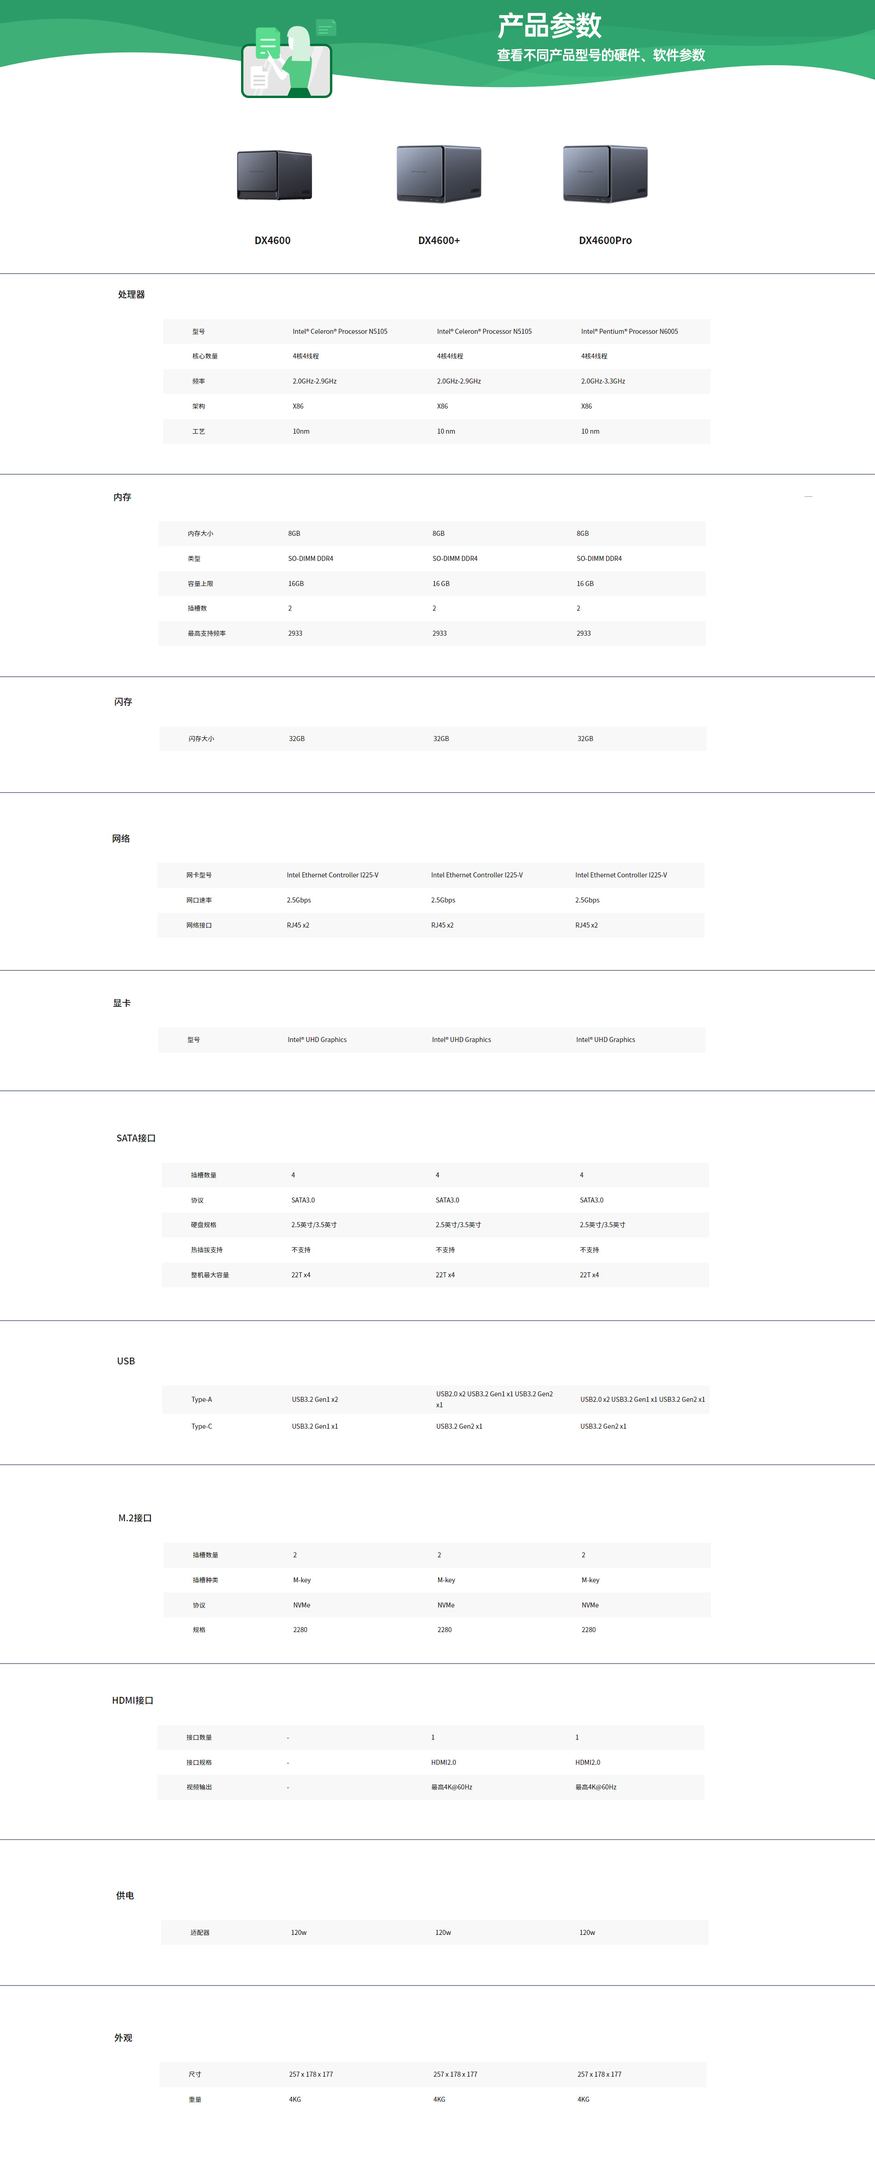Select the DX4600Pro product image
Image resolution: width=875 pixels, height=2167 pixels.
pyautogui.click(x=605, y=173)
